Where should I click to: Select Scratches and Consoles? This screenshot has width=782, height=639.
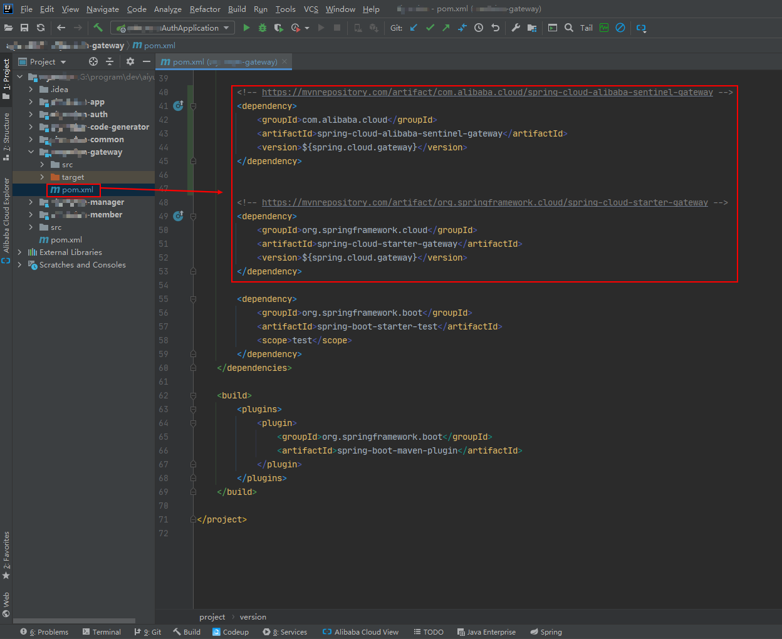83,264
